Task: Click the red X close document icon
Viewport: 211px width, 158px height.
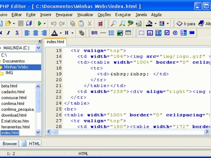Action: pos(100,24)
